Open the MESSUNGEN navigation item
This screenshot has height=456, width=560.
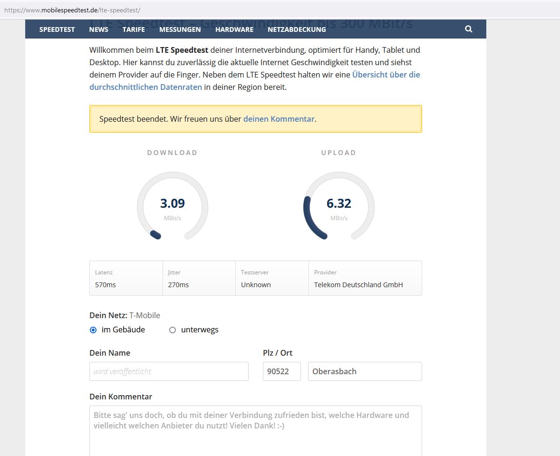coord(180,29)
